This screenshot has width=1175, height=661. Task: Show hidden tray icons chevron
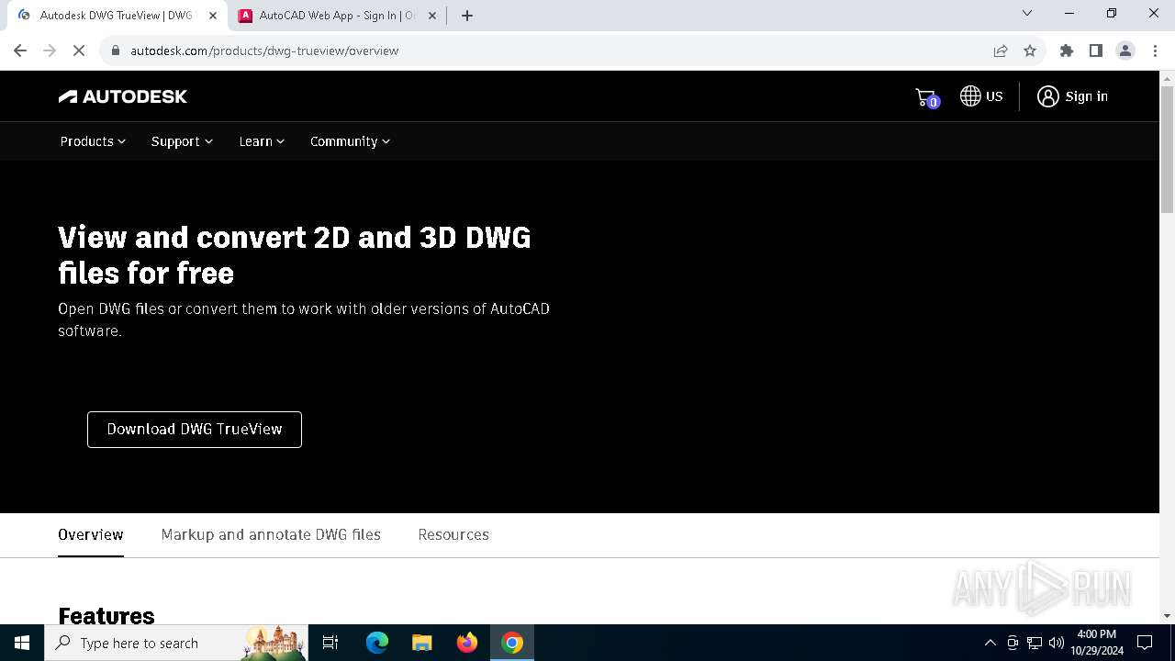(x=990, y=643)
